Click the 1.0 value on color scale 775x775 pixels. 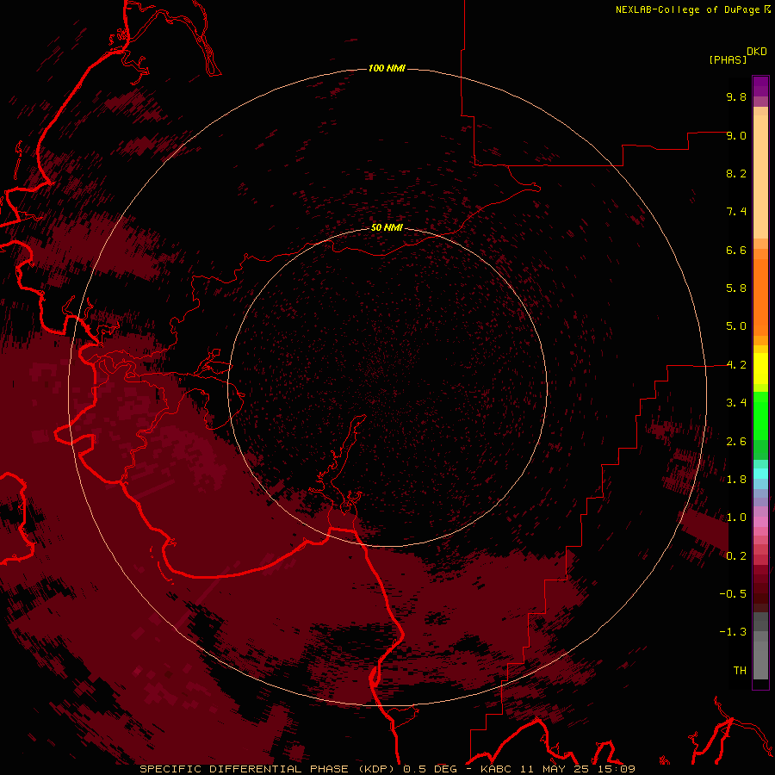click(736, 518)
